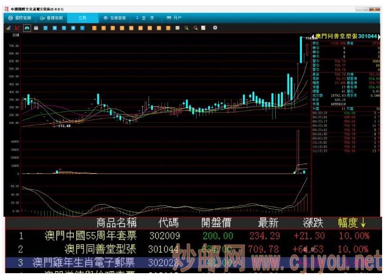This screenshot has width=384, height=276.
Task: Open the 香港官網 tab
Action: pyautogui.click(x=51, y=18)
